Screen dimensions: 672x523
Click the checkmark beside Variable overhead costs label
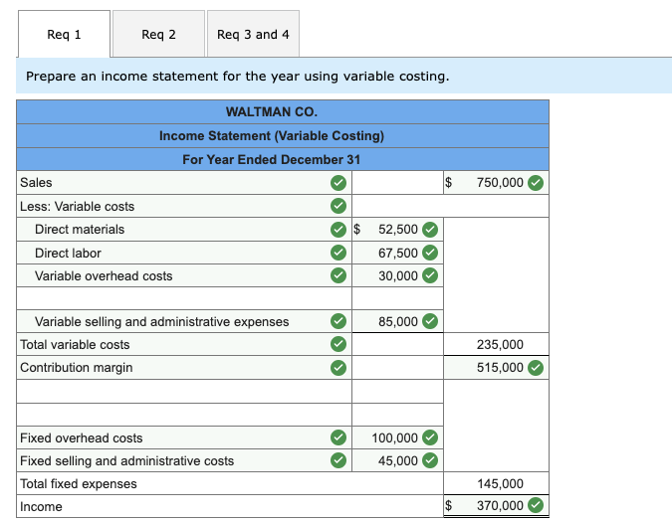click(x=338, y=275)
